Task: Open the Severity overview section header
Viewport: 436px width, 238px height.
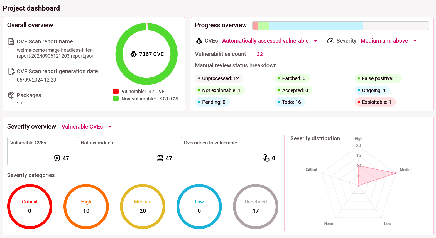Action: (31, 126)
